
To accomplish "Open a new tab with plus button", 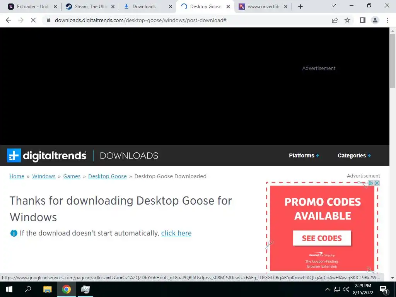I will click(300, 7).
